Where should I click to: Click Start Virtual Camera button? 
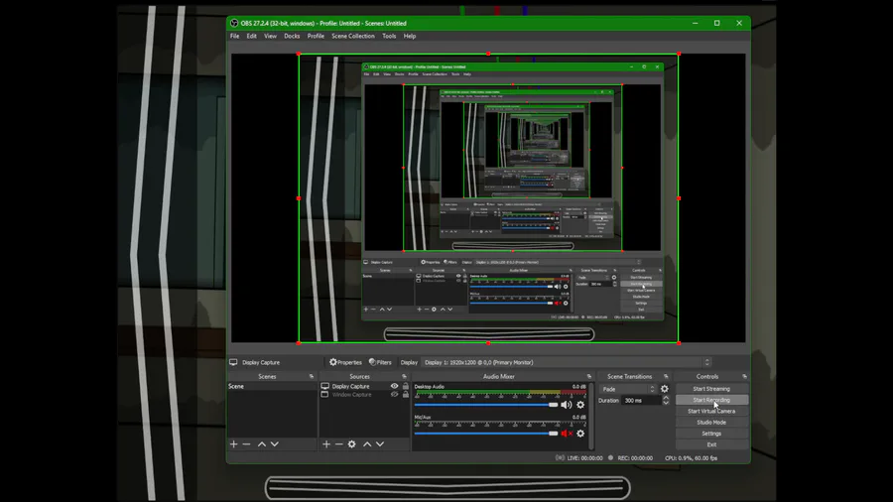point(711,411)
